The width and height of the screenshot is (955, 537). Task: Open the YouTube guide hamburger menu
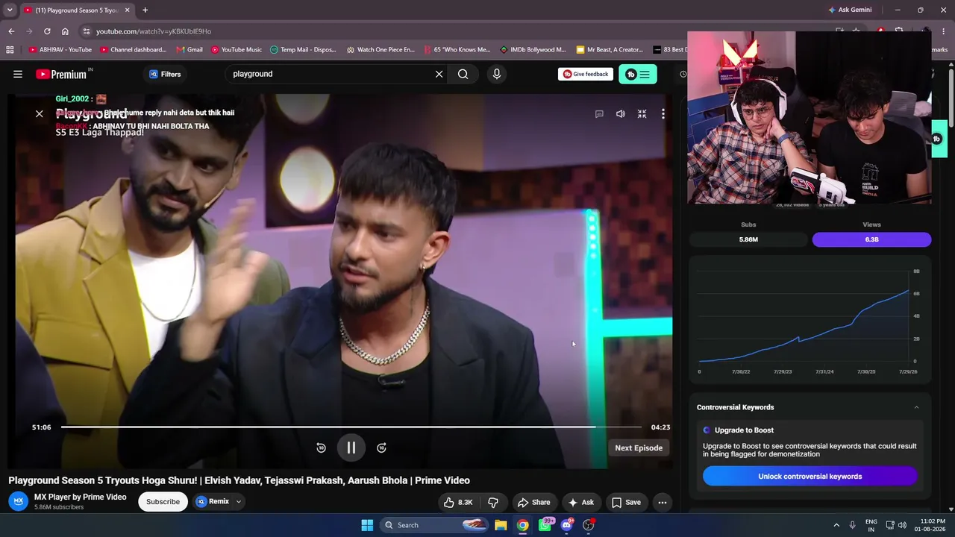click(x=18, y=74)
